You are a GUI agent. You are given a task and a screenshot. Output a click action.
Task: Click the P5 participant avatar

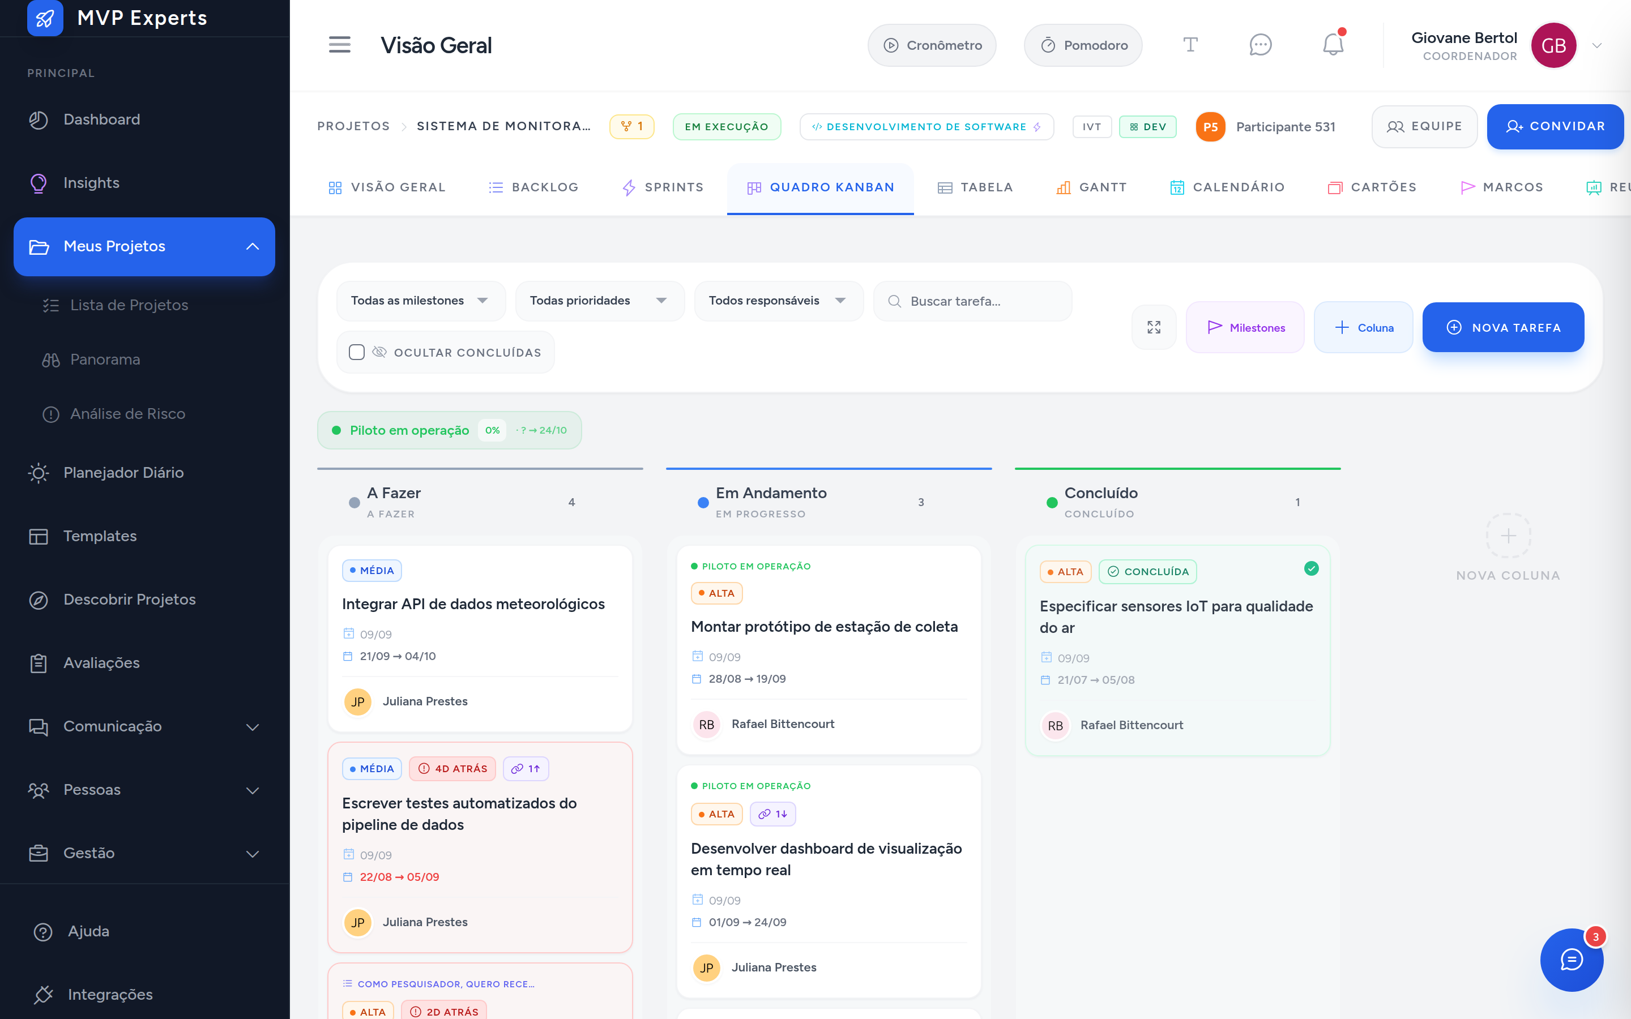pyautogui.click(x=1210, y=127)
